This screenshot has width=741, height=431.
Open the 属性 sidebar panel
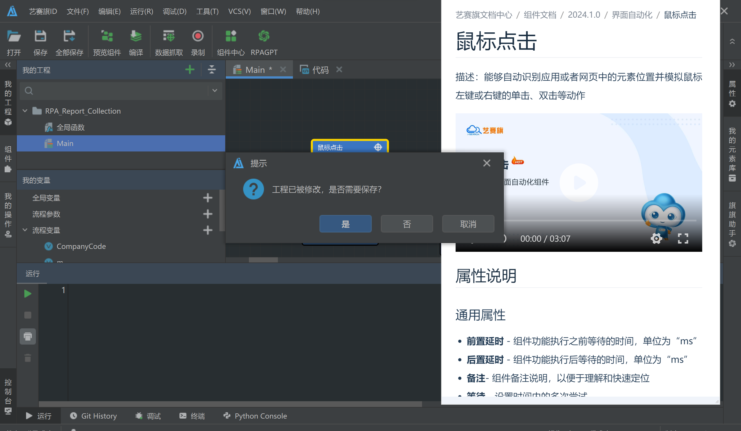(732, 94)
